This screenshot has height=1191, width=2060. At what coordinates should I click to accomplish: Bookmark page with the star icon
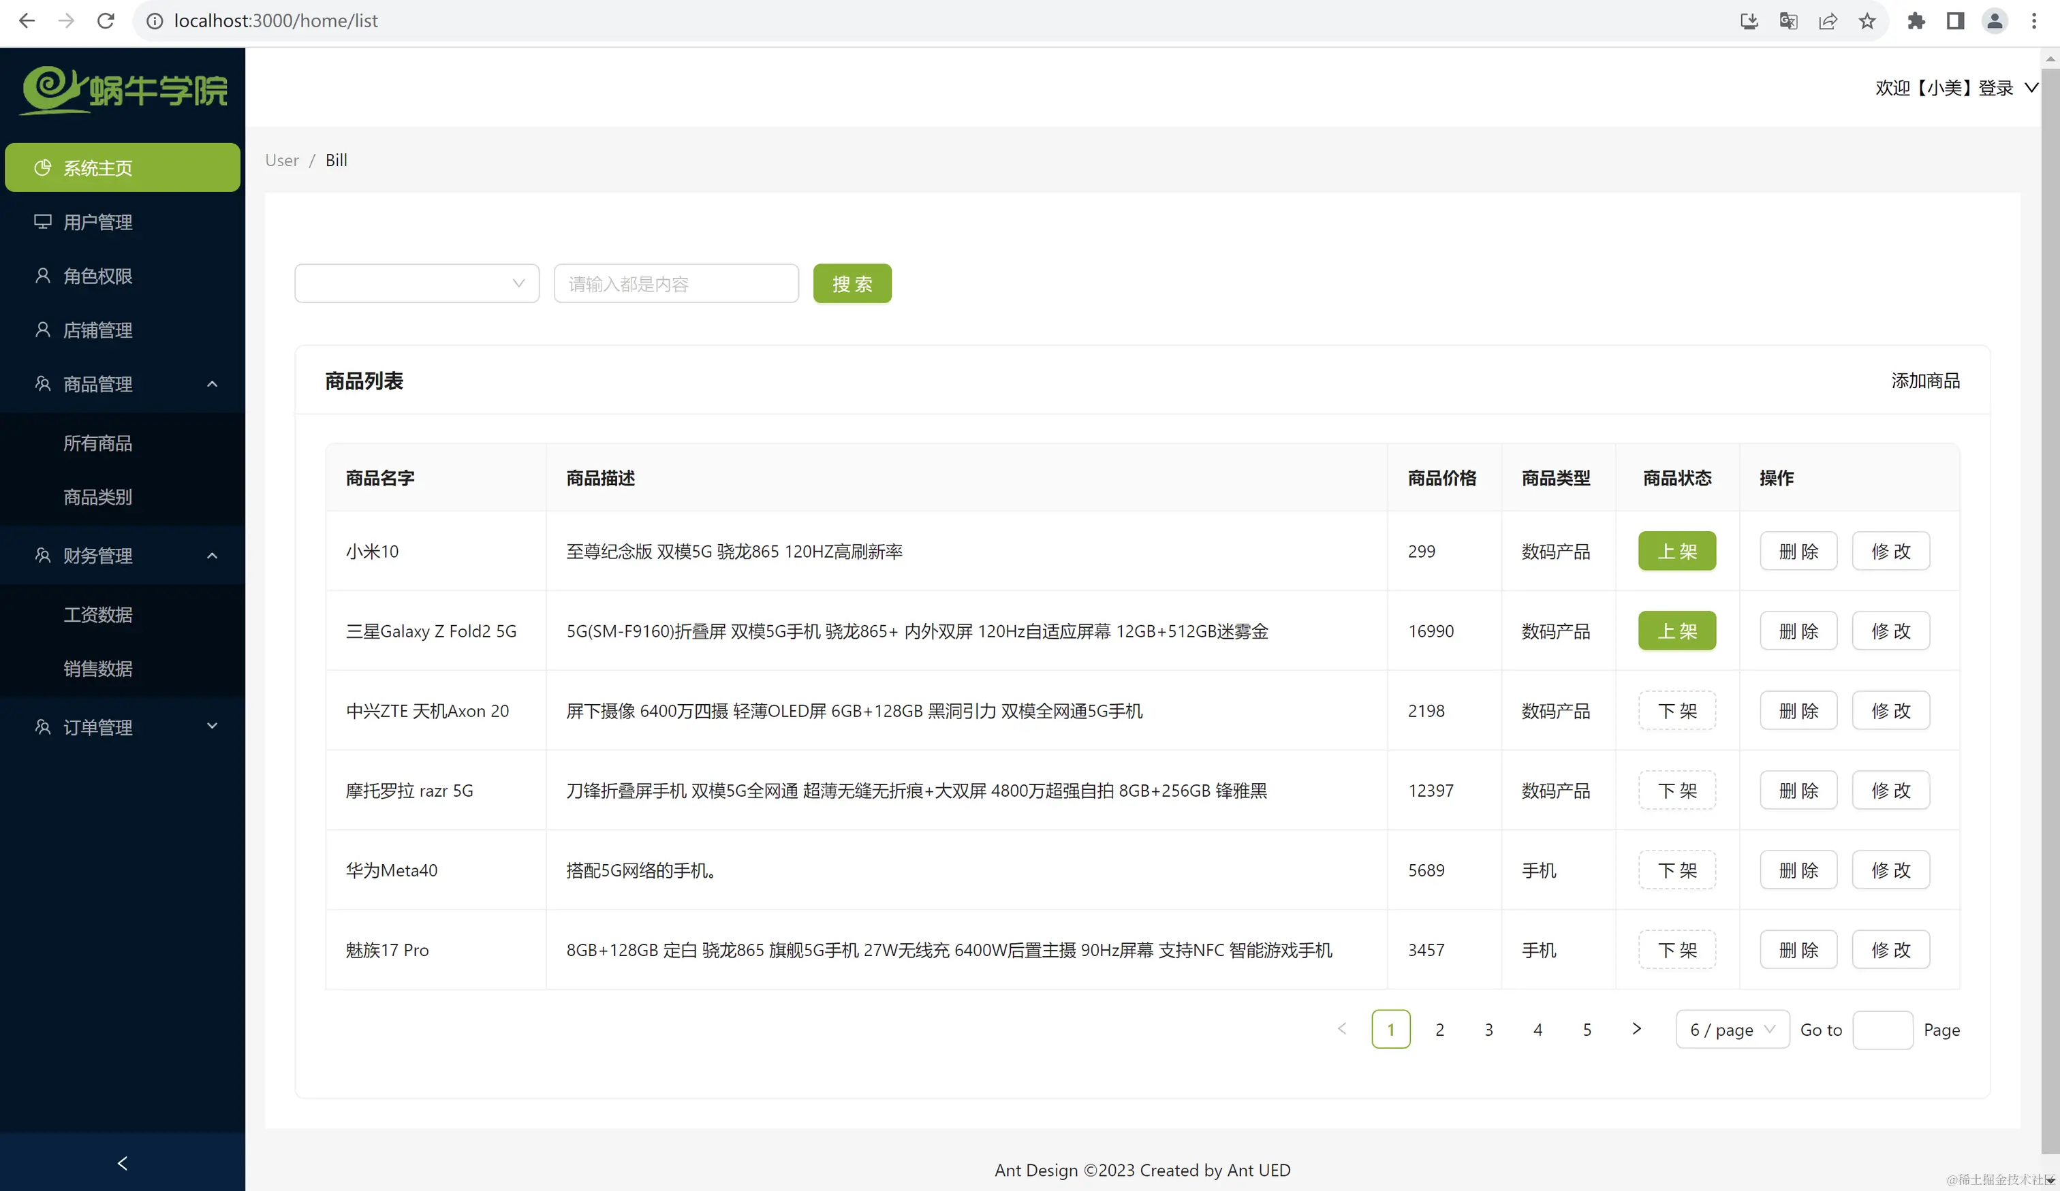[1867, 21]
